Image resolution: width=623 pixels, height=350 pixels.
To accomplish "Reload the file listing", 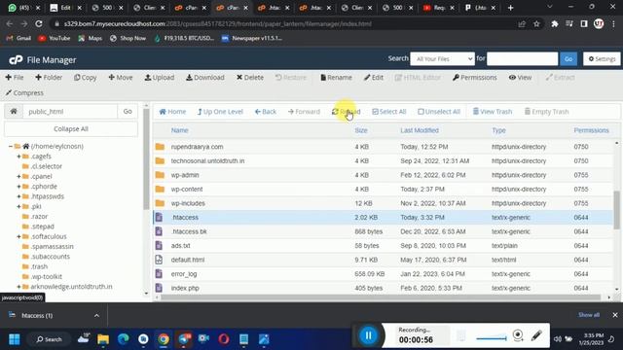I will coord(347,112).
